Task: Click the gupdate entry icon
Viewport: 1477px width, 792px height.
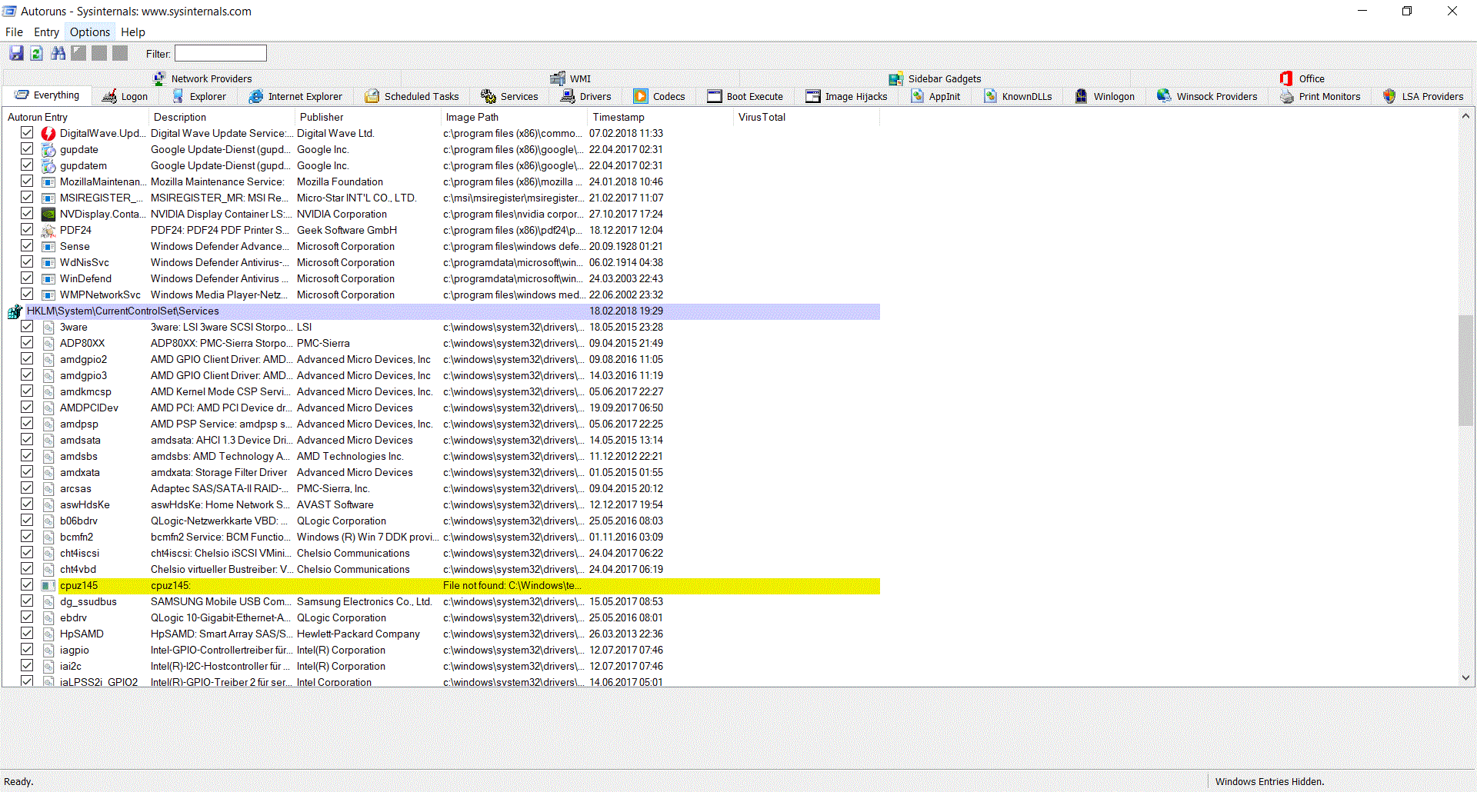Action: [48, 150]
